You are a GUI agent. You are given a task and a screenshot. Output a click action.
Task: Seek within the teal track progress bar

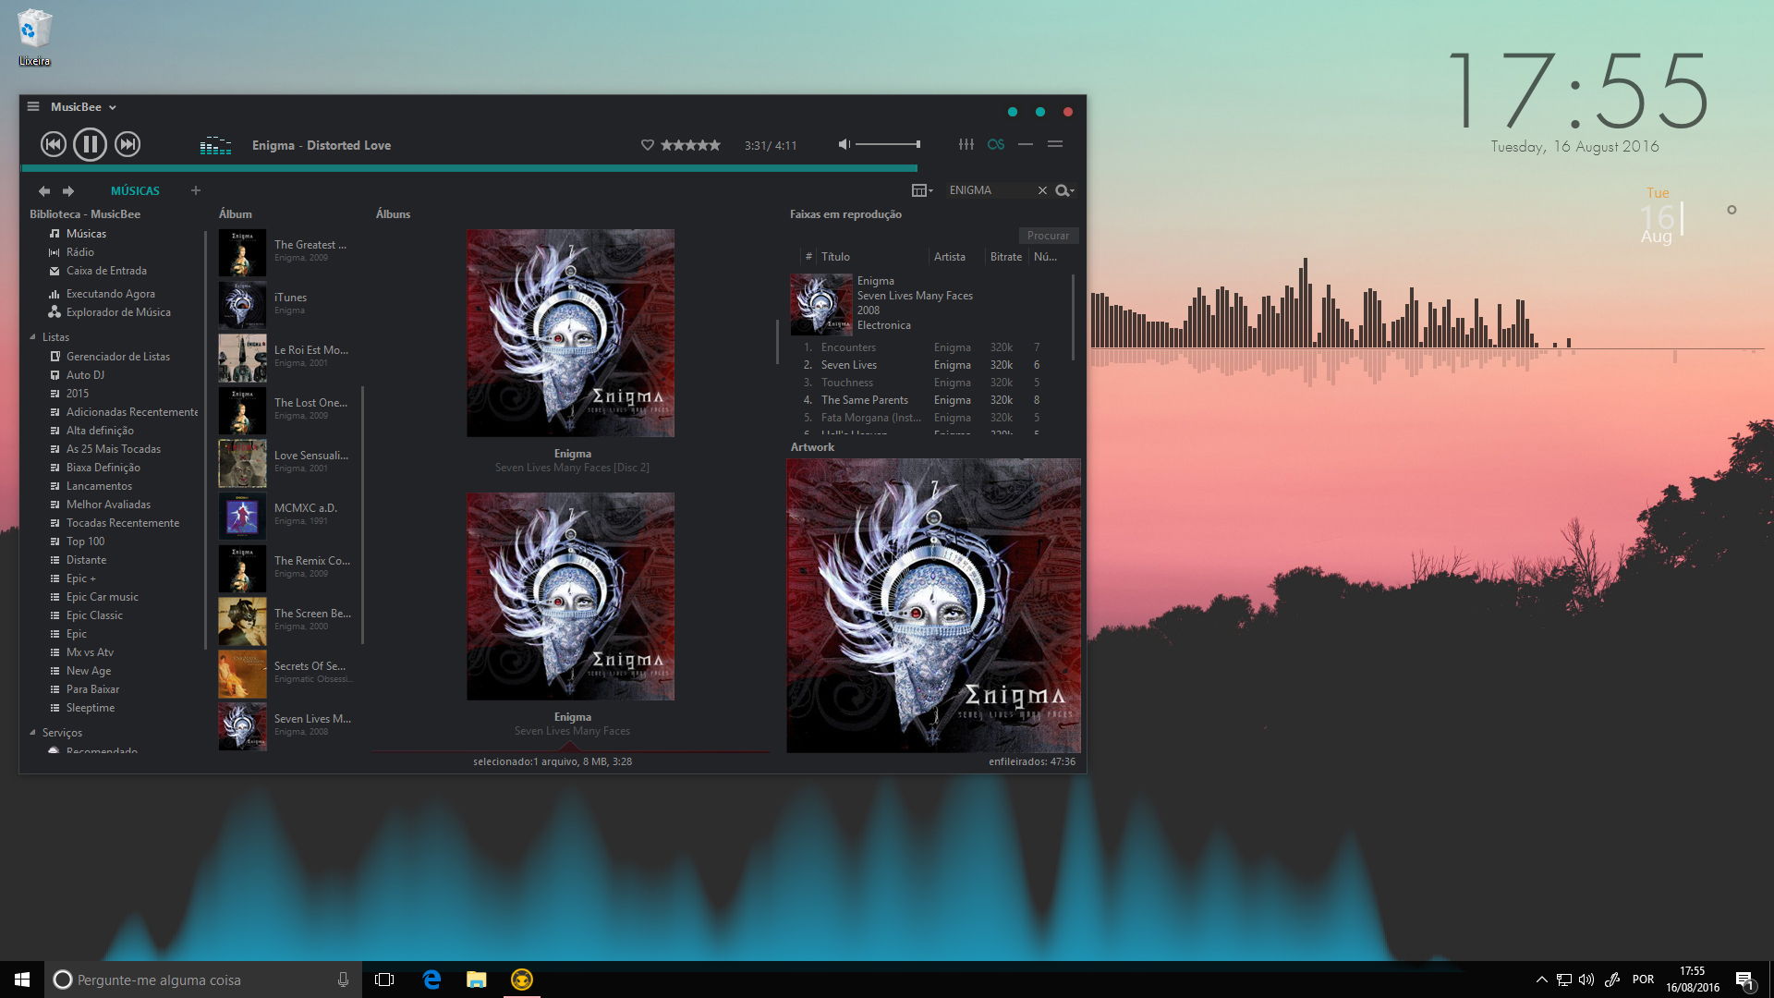tap(468, 168)
